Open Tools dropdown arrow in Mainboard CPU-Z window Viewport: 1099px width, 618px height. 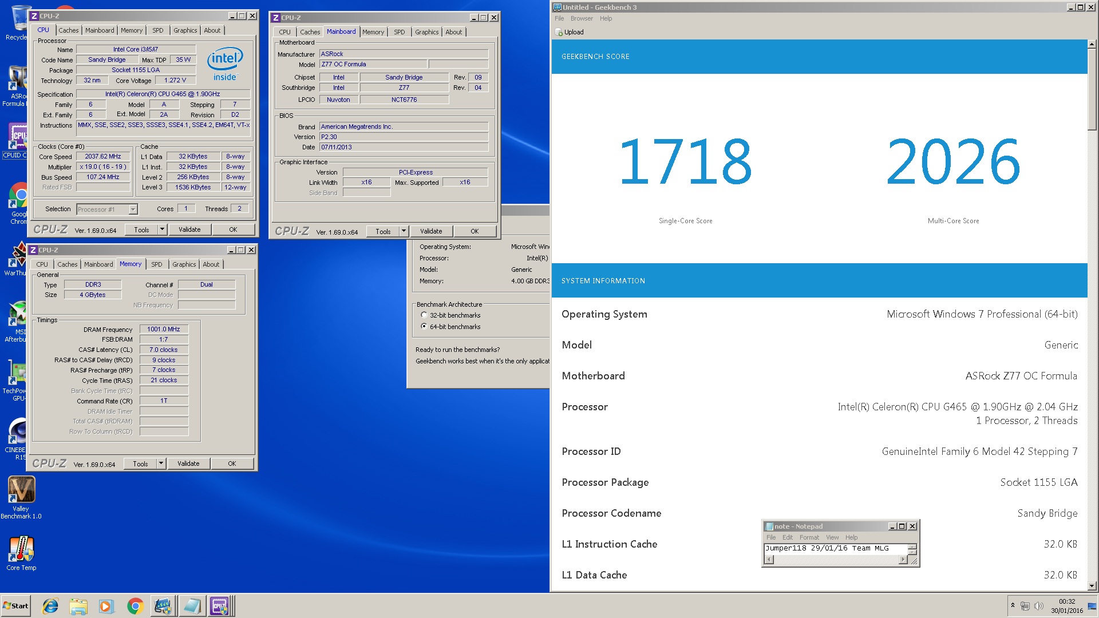click(404, 231)
